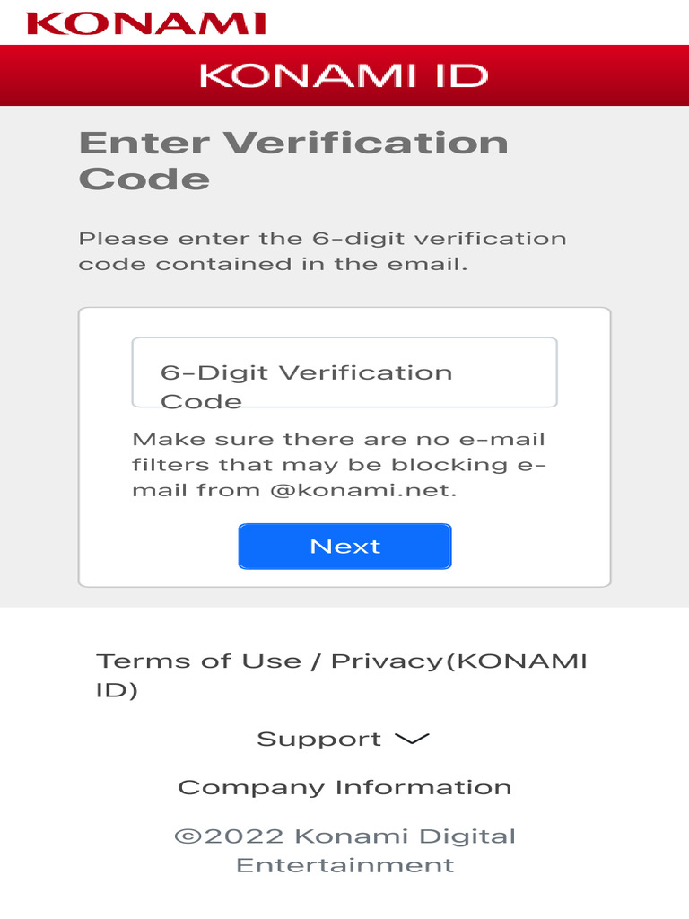Focus the 6-Digit Verification Code field
Screen dimensions: 689x919
coord(344,372)
